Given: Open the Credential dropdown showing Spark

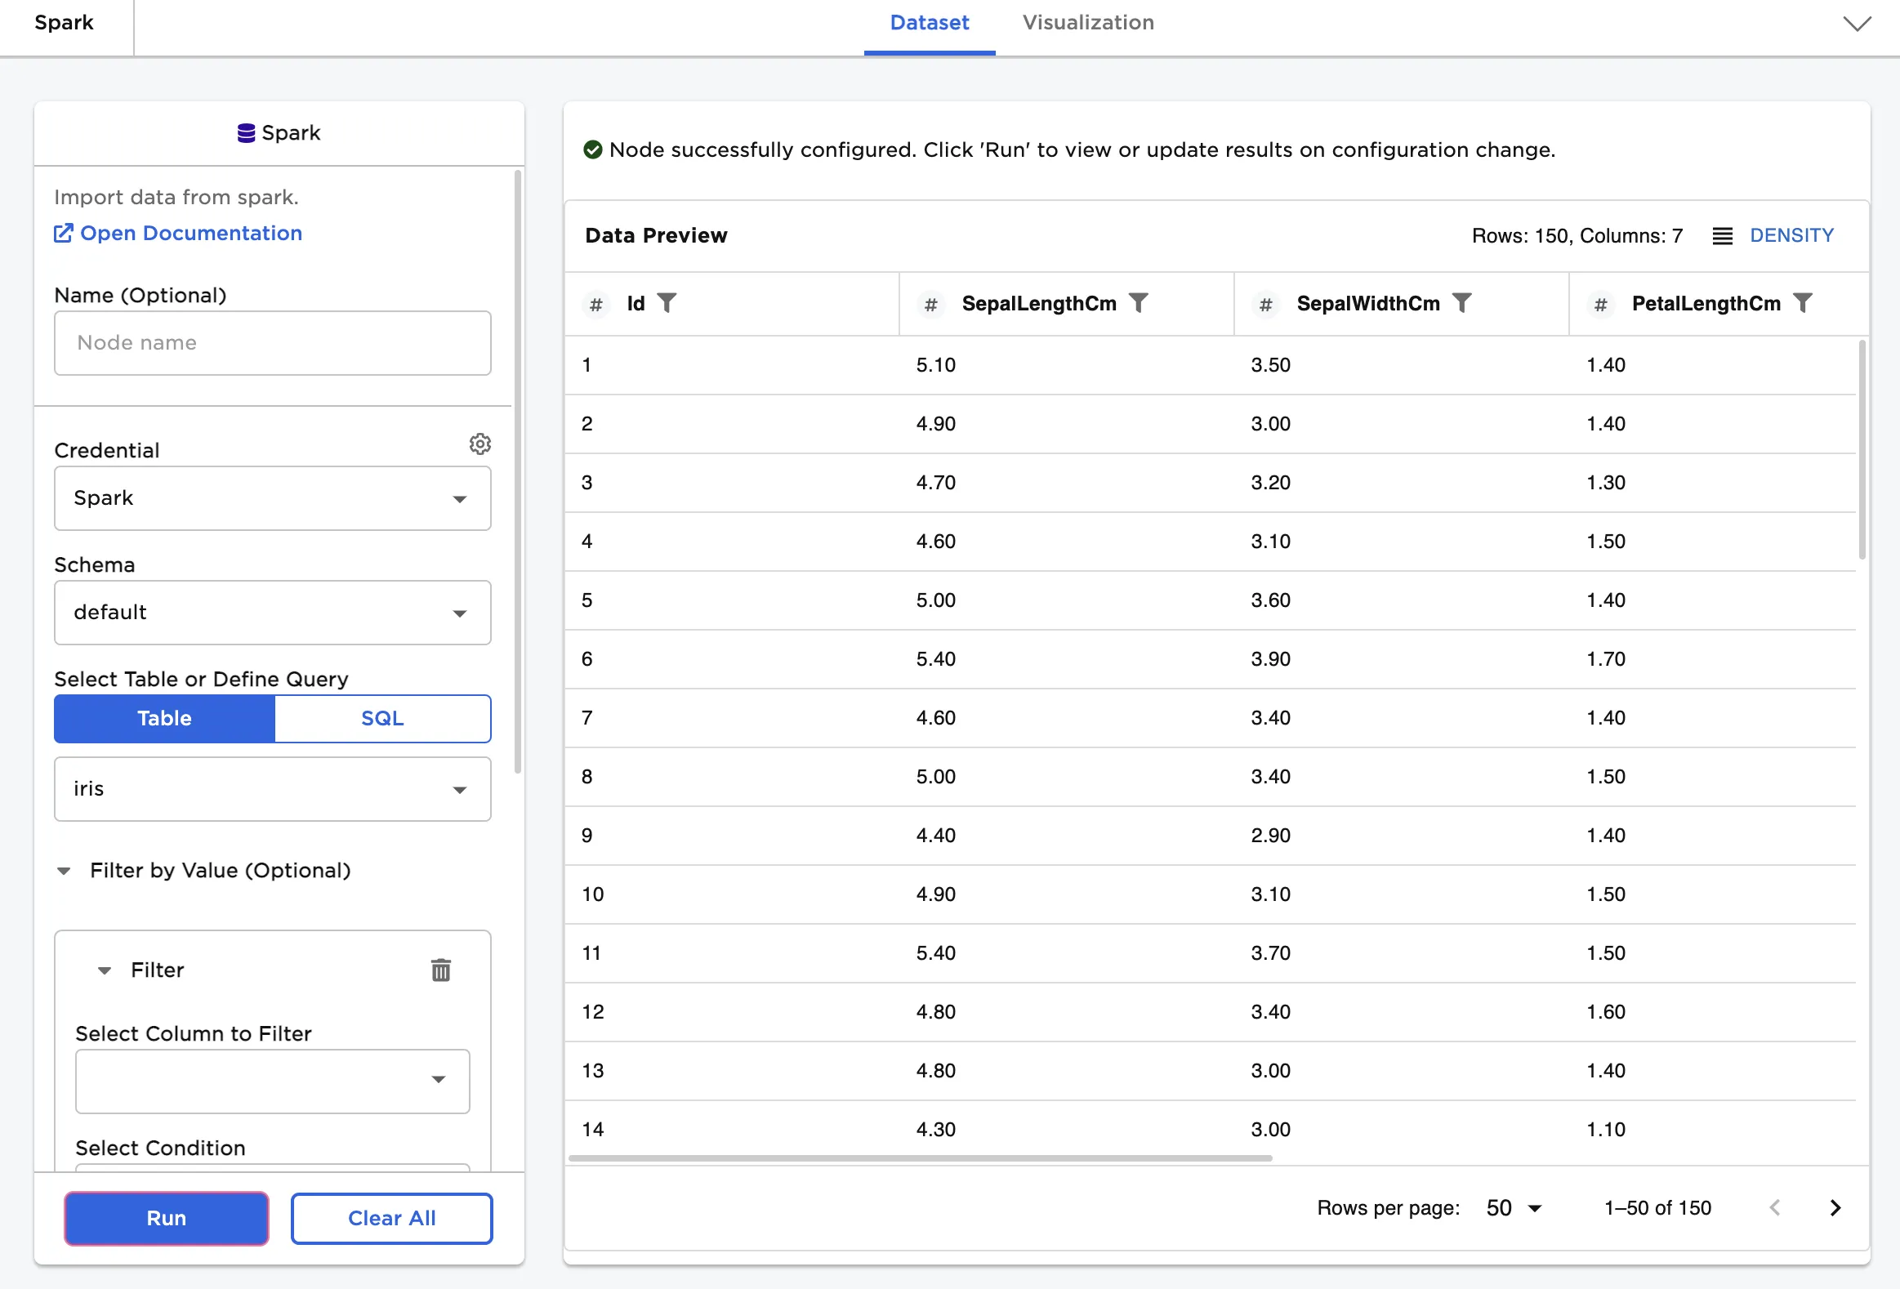Looking at the screenshot, I should [x=272, y=498].
